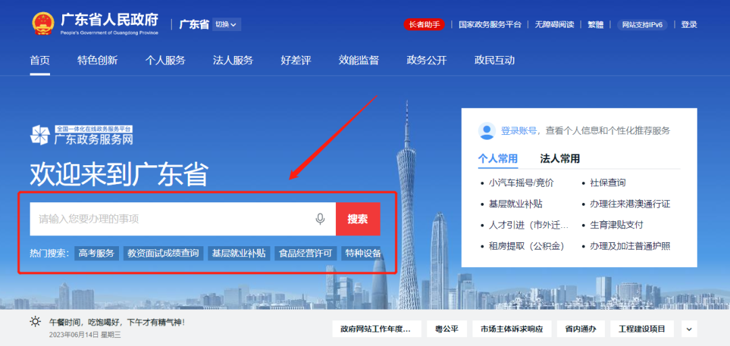Select the 个人常用 tab
The height and width of the screenshot is (346, 730).
coord(497,158)
